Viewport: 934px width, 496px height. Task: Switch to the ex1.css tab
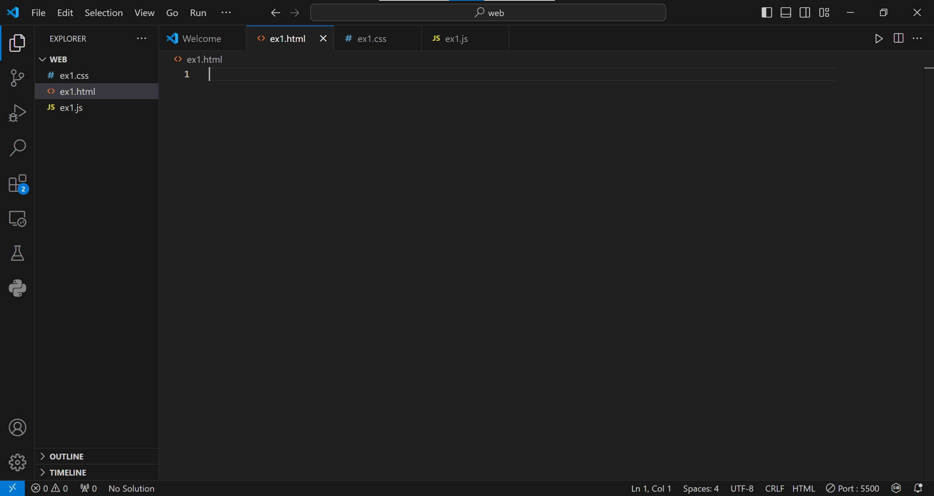371,38
